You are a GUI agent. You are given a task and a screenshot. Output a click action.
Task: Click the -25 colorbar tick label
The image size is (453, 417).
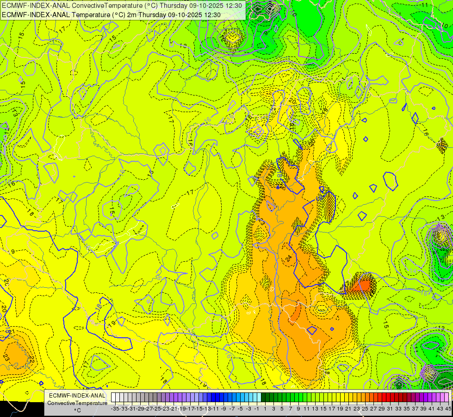tap(157, 409)
